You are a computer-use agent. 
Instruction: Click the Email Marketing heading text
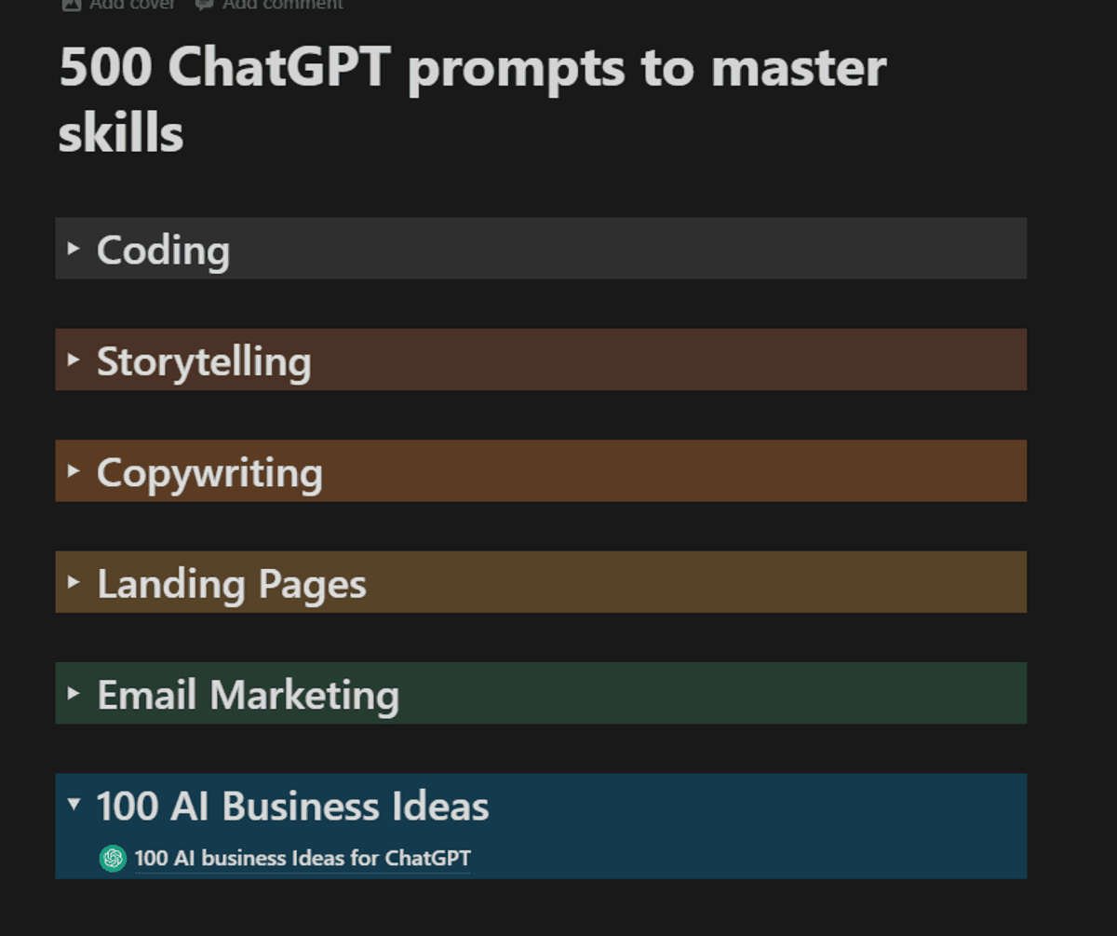[248, 695]
